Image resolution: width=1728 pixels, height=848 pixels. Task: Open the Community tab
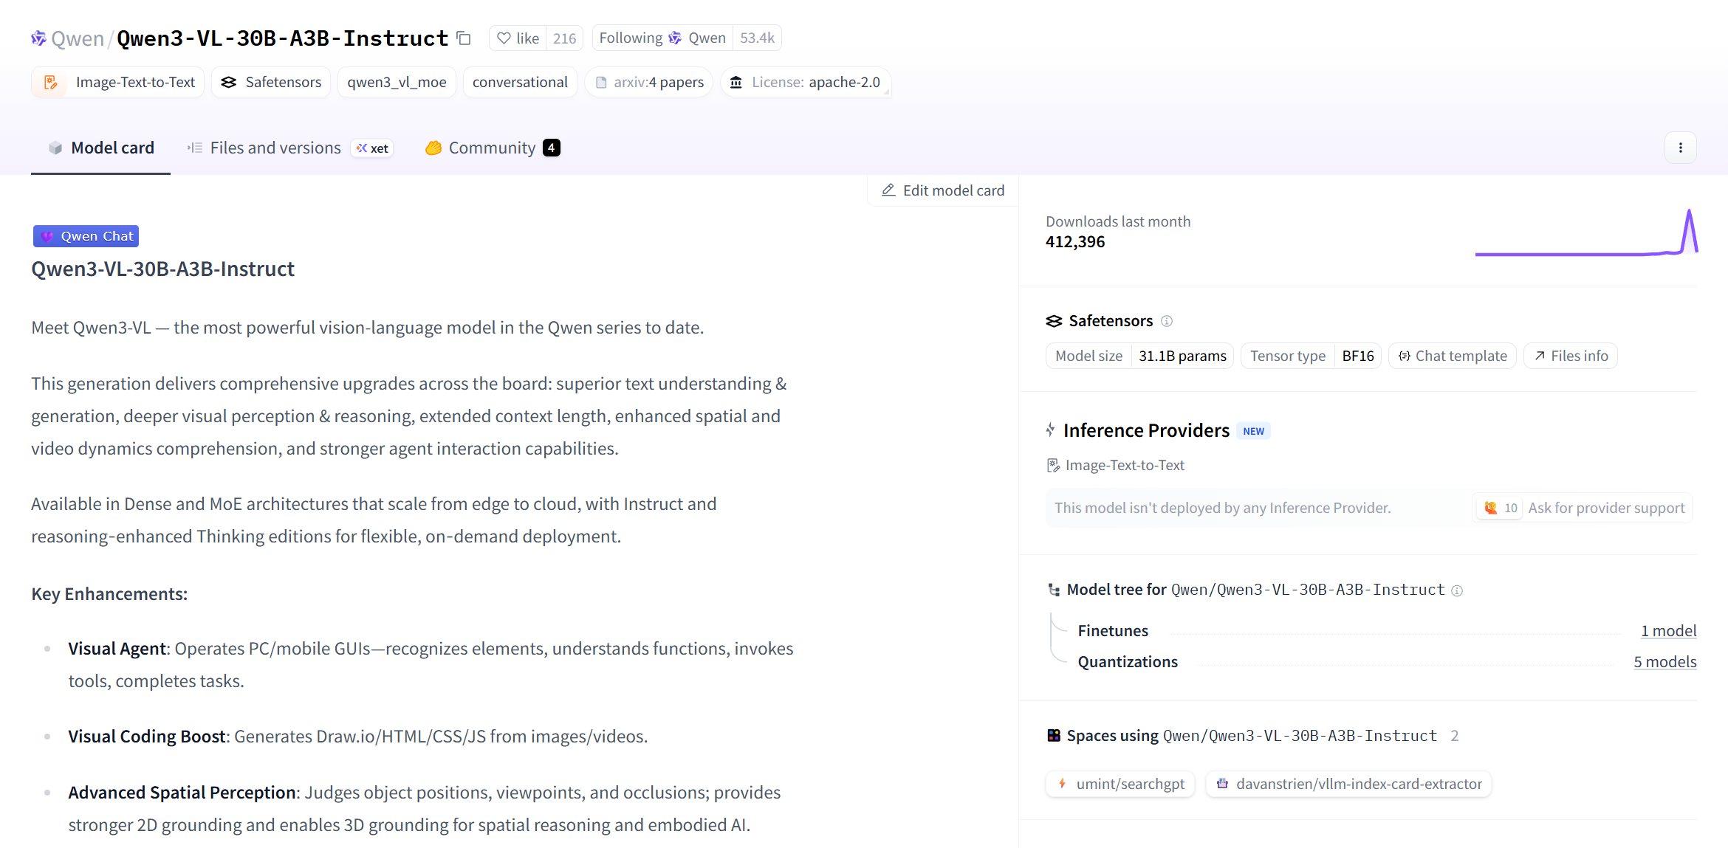point(492,148)
